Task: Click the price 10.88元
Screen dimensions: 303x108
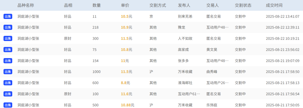Action: [x=128, y=105]
